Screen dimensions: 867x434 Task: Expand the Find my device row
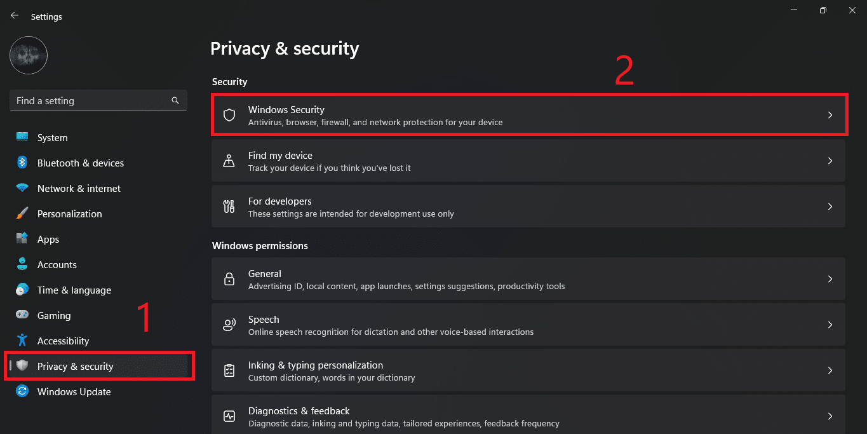(830, 160)
